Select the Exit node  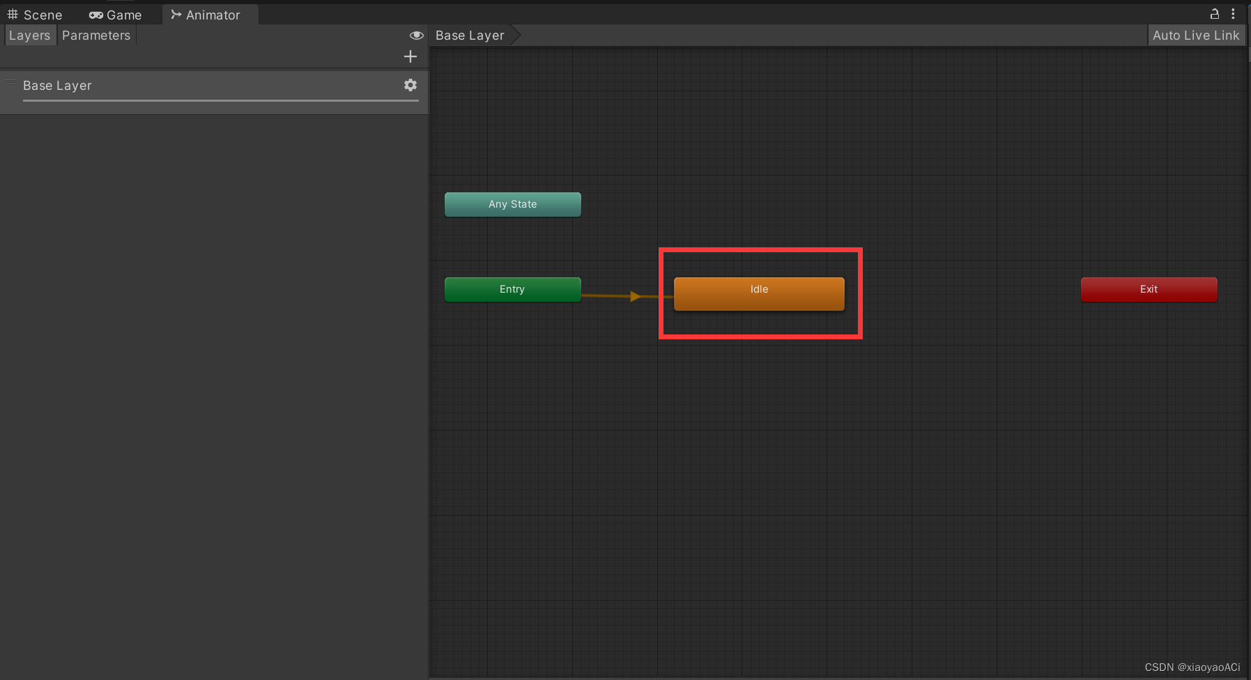point(1149,289)
